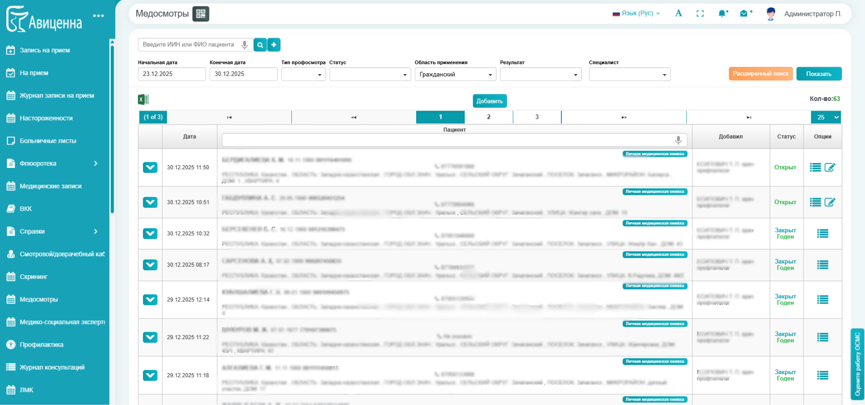Open the Статус filter dropdown
The image size is (865, 405).
369,75
